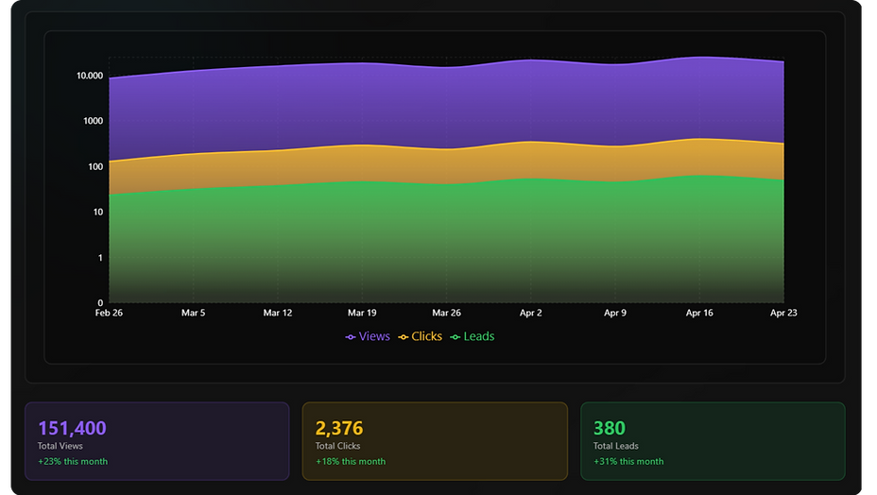Select the 151,400 Total Views value
Viewport: 877px width, 495px height.
[72, 428]
